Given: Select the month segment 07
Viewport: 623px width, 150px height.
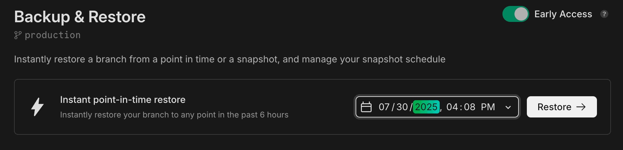Looking at the screenshot, I should (384, 107).
